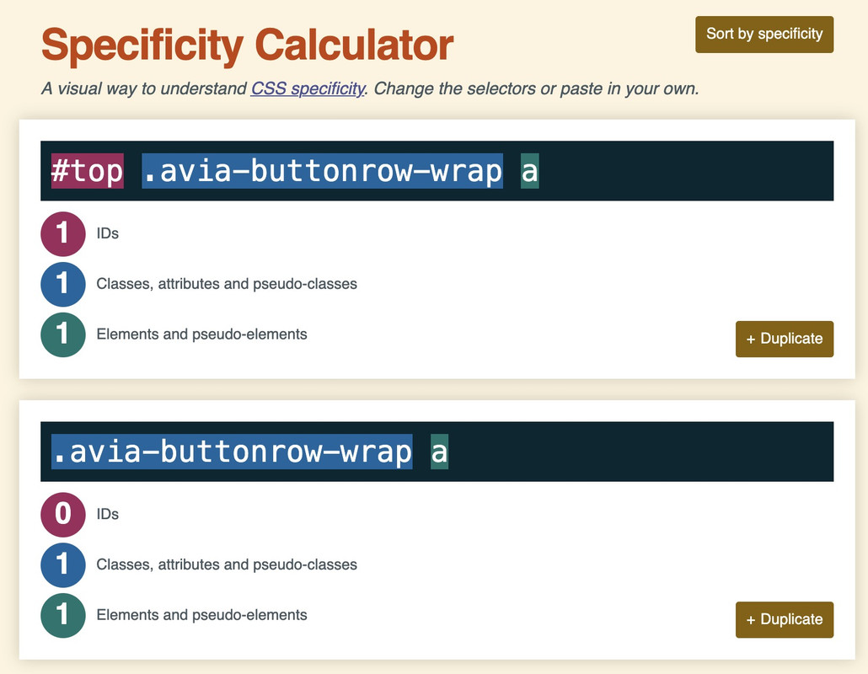Click the 'a' element token in first selector
Image resolution: width=868 pixels, height=674 pixels.
[x=530, y=171]
